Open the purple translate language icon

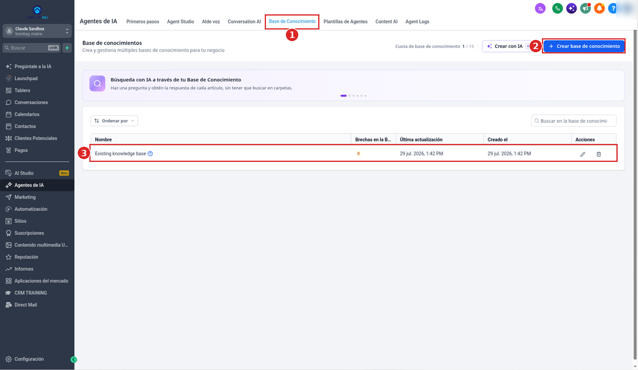540,8
